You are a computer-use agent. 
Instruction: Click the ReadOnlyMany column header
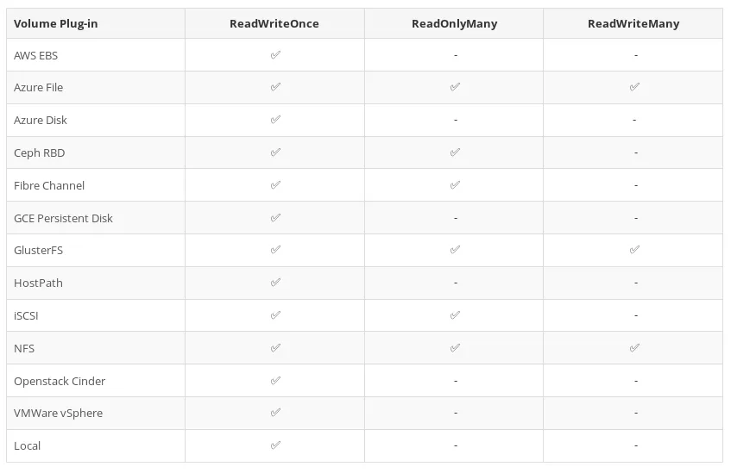(x=455, y=23)
